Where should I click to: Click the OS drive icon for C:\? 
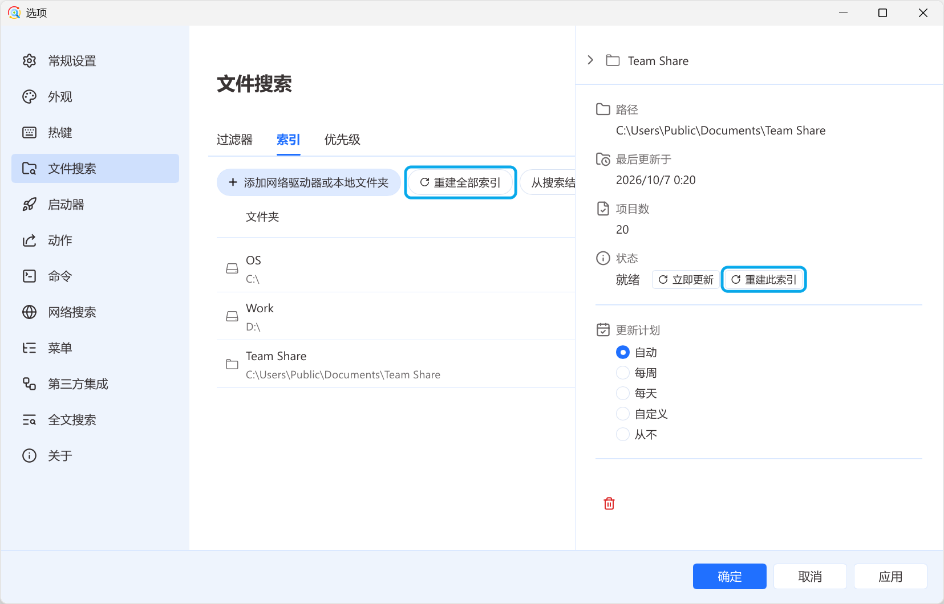coord(232,268)
